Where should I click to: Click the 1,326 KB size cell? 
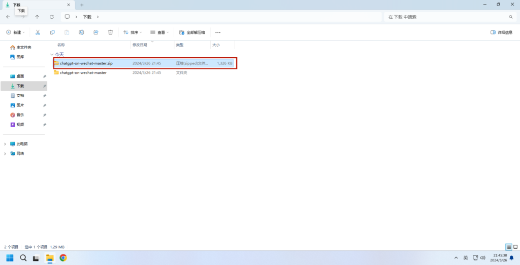[x=224, y=63]
